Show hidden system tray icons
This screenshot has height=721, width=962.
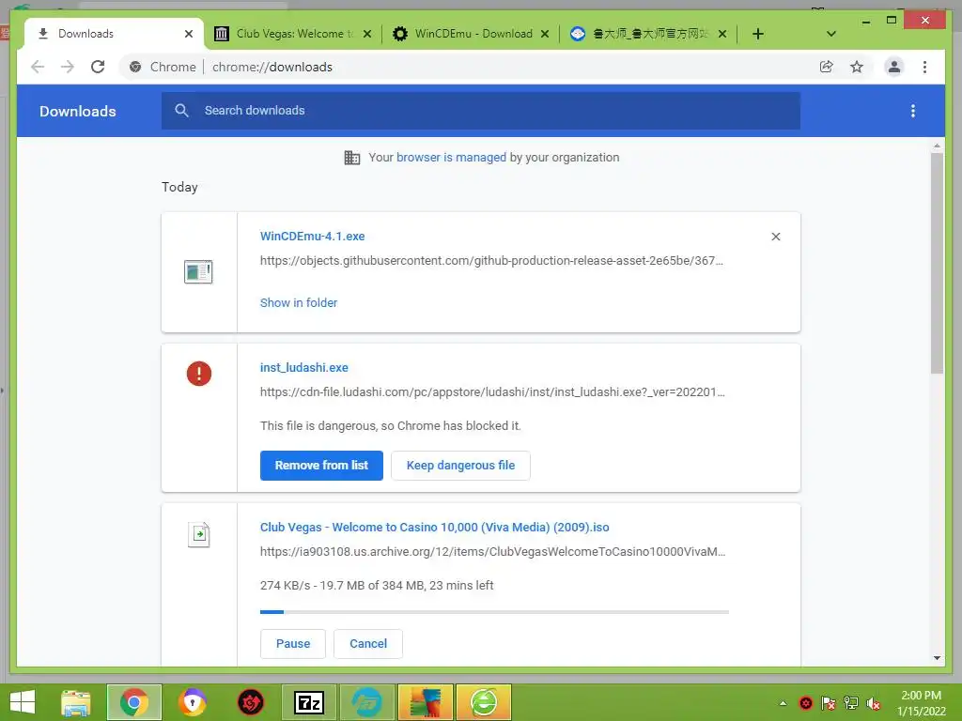click(783, 703)
